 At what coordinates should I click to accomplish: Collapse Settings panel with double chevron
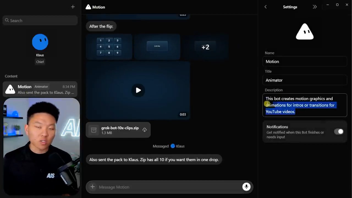tap(315, 7)
